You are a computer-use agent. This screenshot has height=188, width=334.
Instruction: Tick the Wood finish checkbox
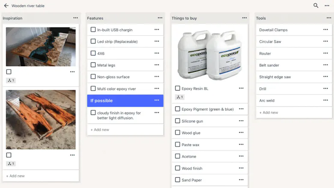pos(177,168)
